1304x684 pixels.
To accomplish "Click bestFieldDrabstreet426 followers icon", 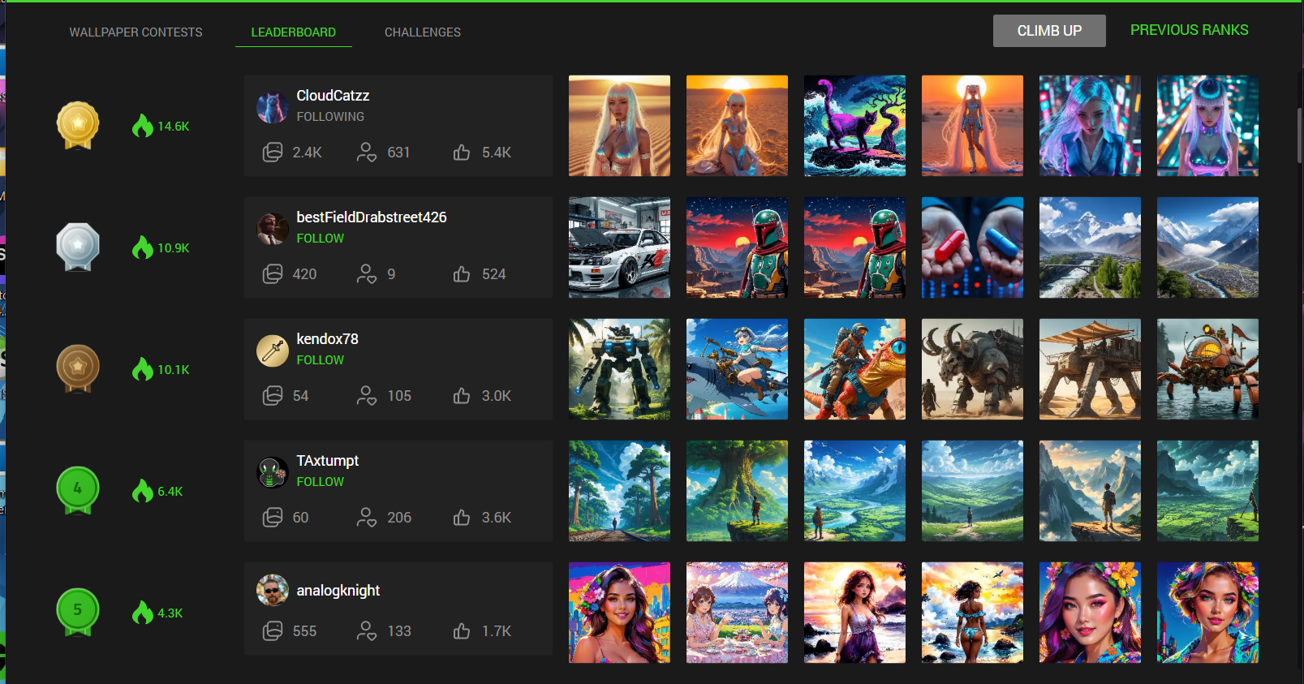I will coord(367,273).
